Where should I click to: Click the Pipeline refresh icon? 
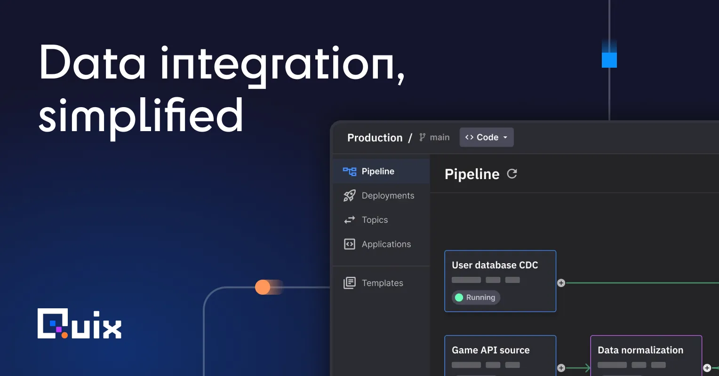click(x=512, y=174)
